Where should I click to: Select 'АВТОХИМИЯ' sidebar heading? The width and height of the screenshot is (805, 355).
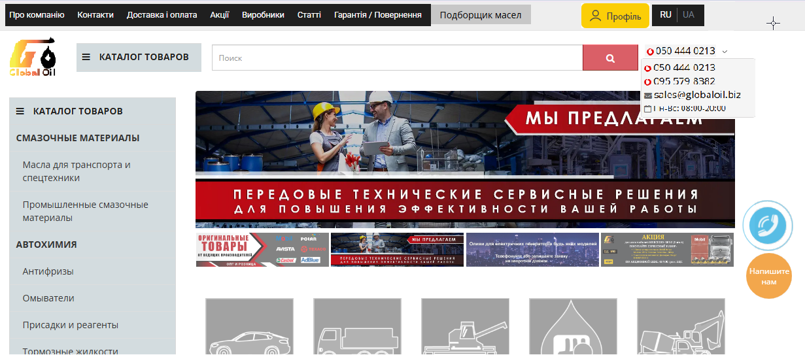coord(46,245)
